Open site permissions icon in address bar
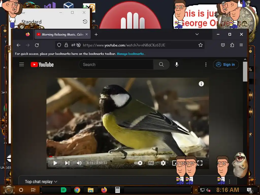Screen dimensions: 260x195 coord(73,45)
